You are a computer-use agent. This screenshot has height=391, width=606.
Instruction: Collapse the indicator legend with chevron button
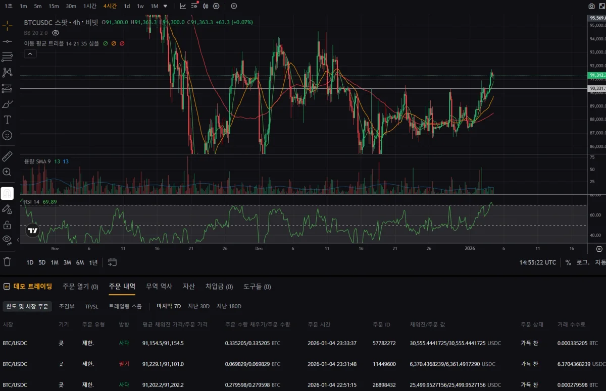coord(30,54)
